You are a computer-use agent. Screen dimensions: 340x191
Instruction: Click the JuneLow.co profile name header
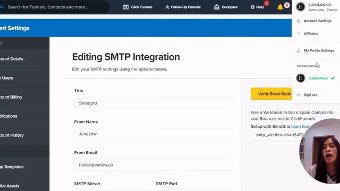[x=320, y=5]
